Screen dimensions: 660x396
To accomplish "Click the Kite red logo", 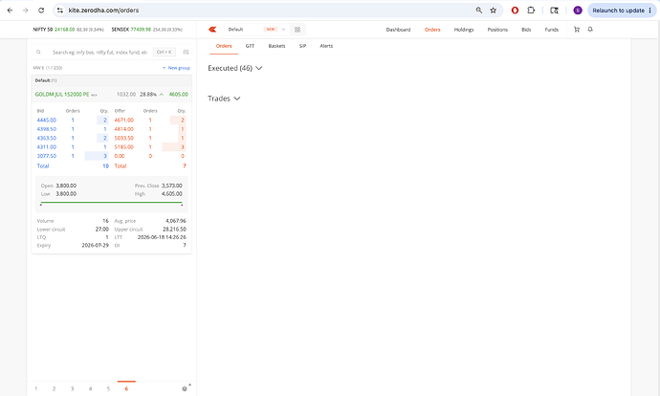I will pyautogui.click(x=212, y=29).
